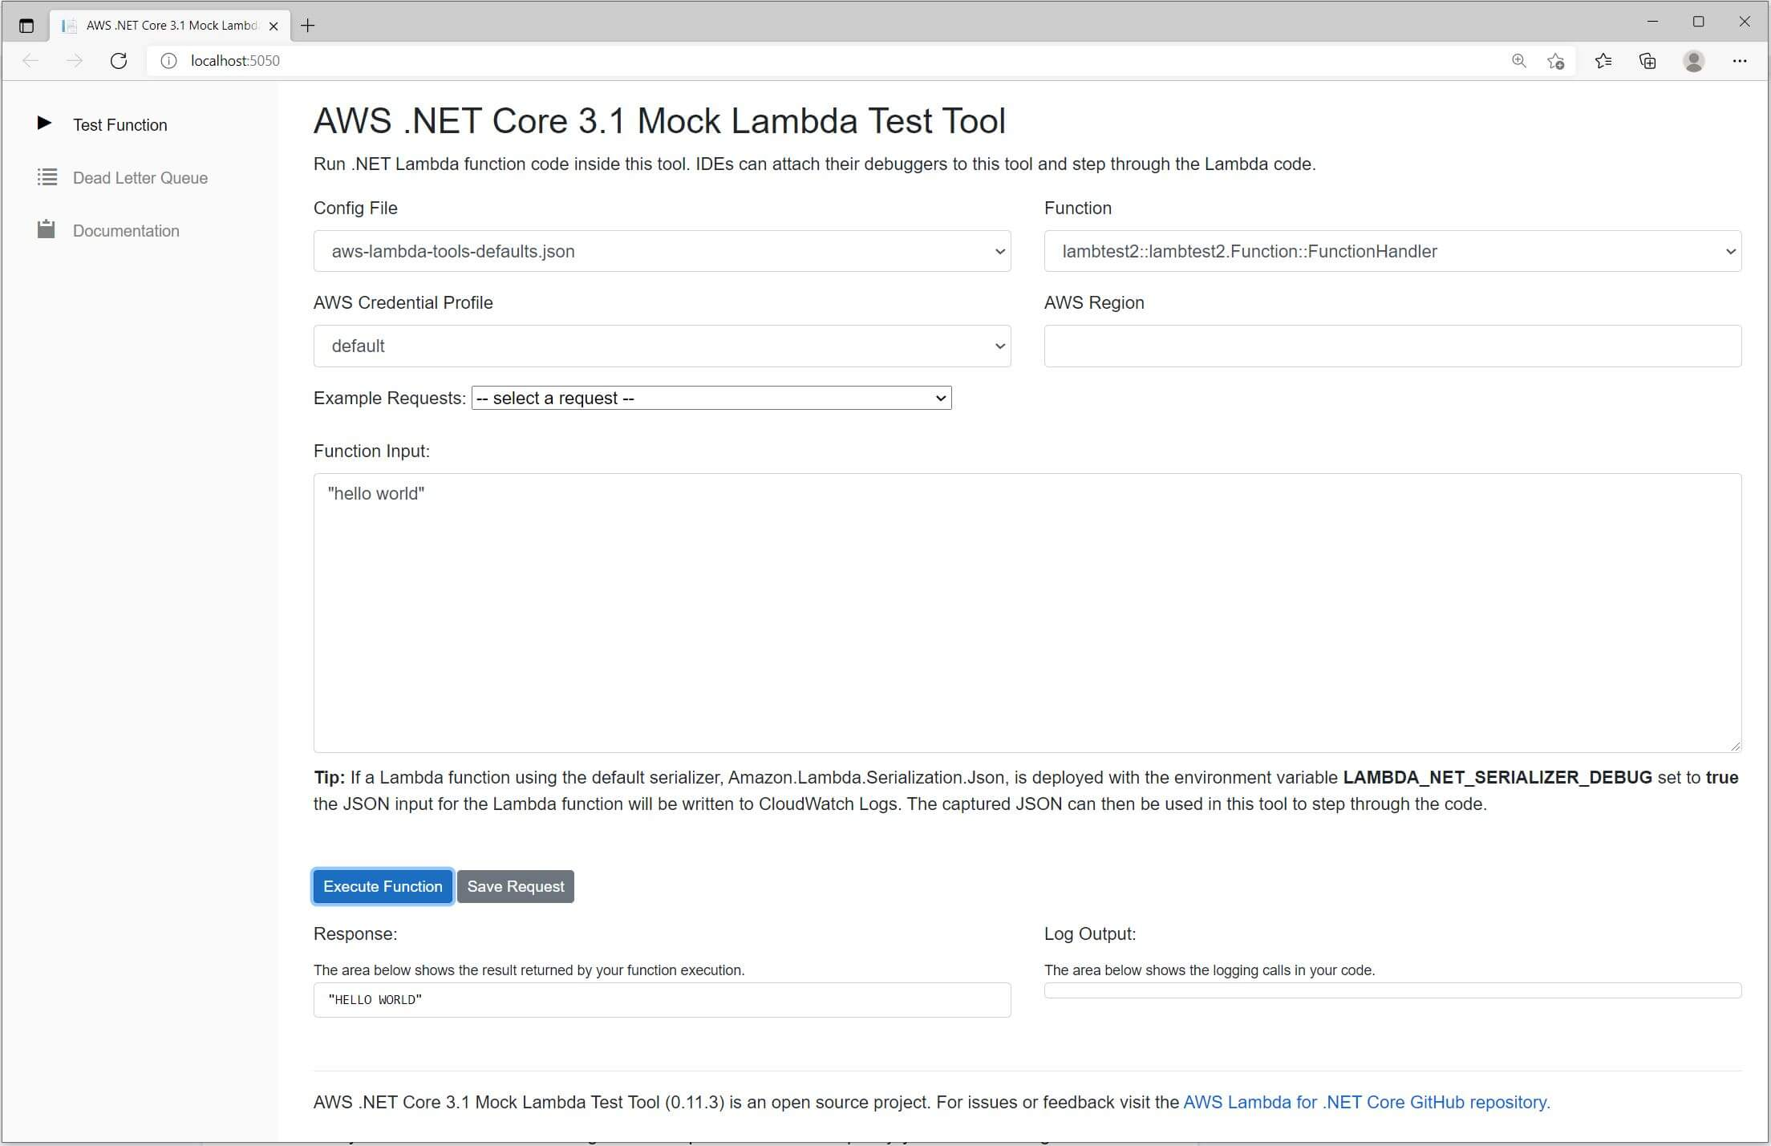Click the LAMBDA_NET_SERIALIZER_DEBUG bold text
The width and height of the screenshot is (1771, 1146).
(1497, 777)
